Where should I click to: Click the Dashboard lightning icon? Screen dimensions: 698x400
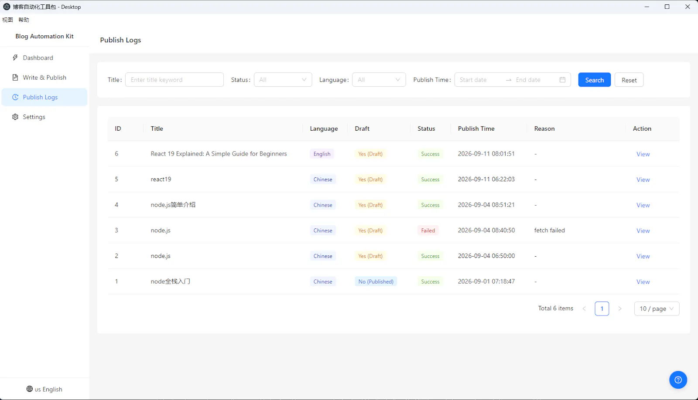(15, 58)
